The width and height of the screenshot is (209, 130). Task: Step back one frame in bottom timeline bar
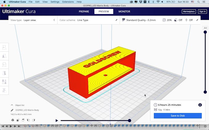point(7,126)
